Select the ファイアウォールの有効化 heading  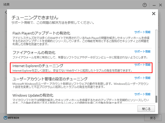tap(34, 53)
